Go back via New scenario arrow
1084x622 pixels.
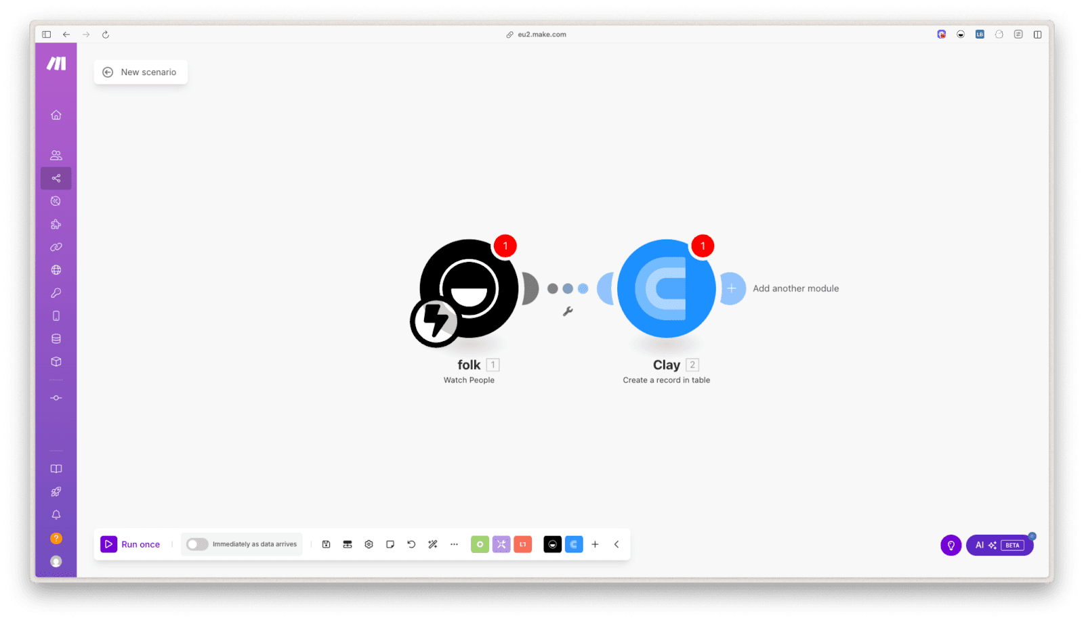point(108,72)
